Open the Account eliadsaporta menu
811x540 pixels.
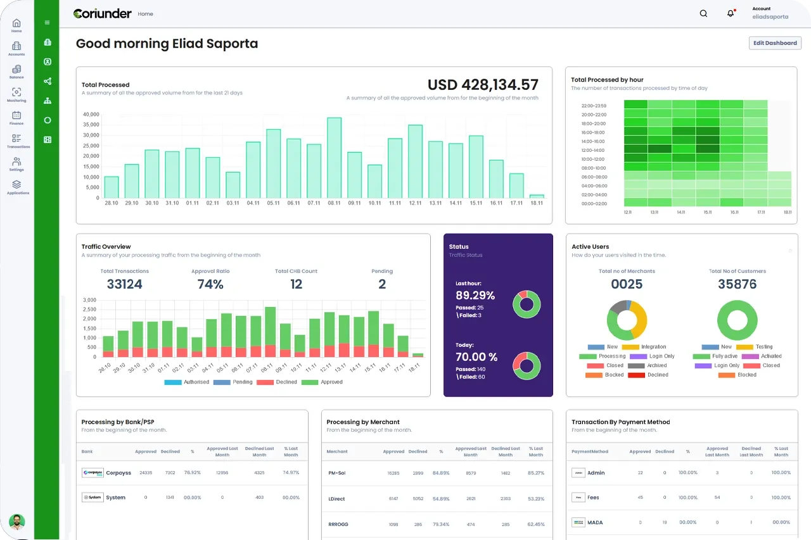[770, 13]
